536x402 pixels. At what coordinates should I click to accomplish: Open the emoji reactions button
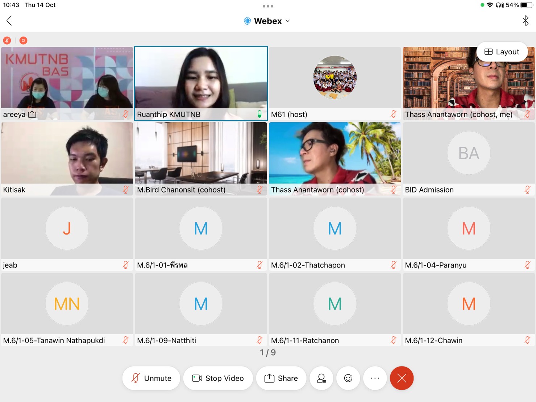(348, 378)
